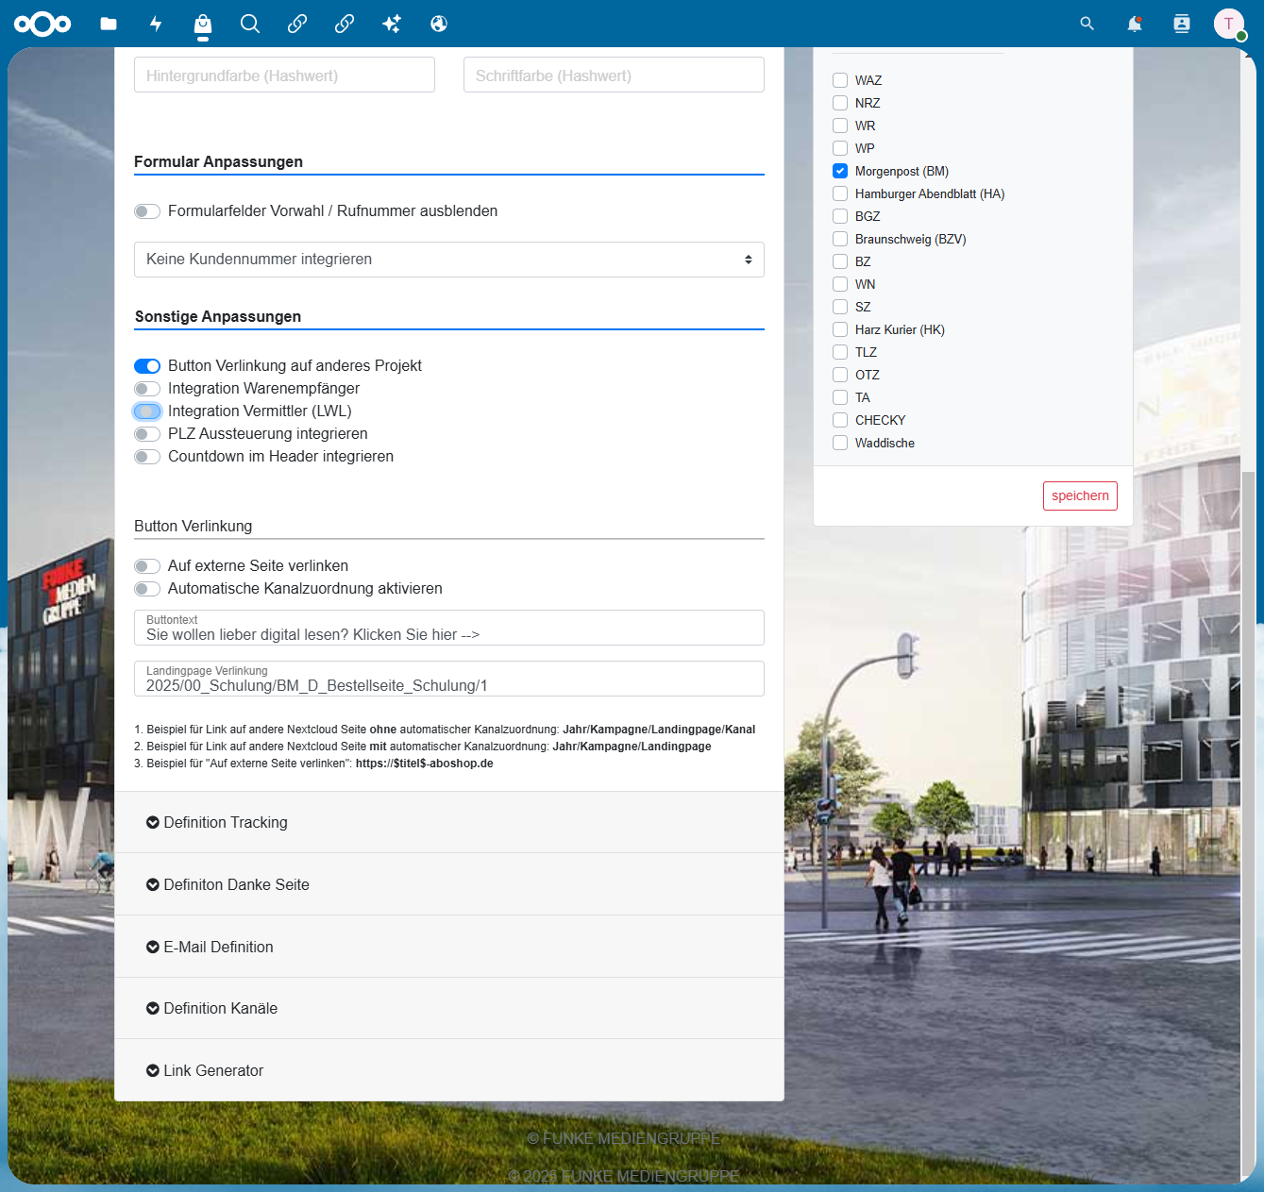Expand the Definition Kanäle section
This screenshot has height=1192, width=1264.
pos(449,1008)
